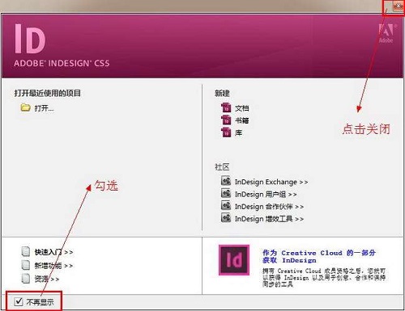The height and width of the screenshot is (311, 405).
Task: Open the 快速入门 >> link
Action: pyautogui.click(x=53, y=252)
